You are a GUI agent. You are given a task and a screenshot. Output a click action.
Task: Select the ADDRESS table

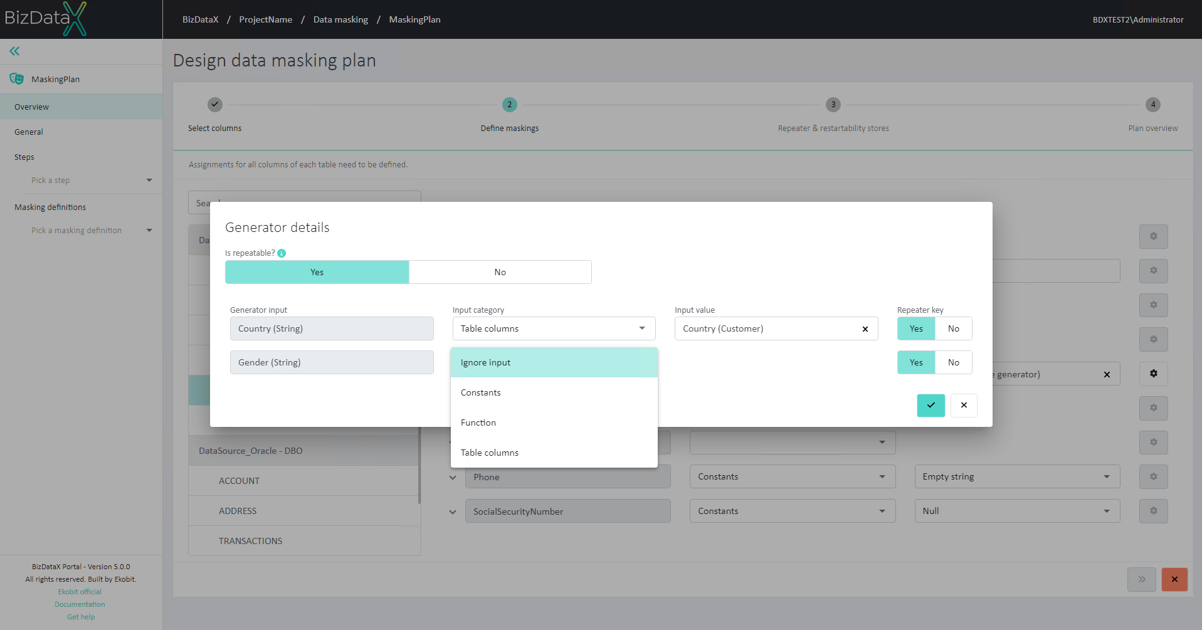pyautogui.click(x=304, y=511)
